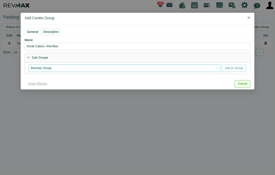Screen dimensions: 275x175
Task: Click the delete trash icon in table row
Action: (266, 43)
